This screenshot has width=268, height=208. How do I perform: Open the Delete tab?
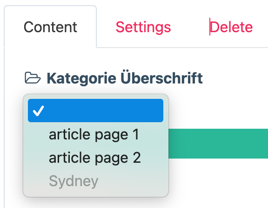click(231, 27)
